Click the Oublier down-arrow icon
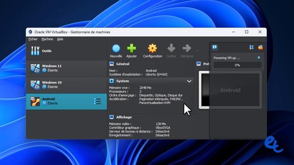 (171, 48)
